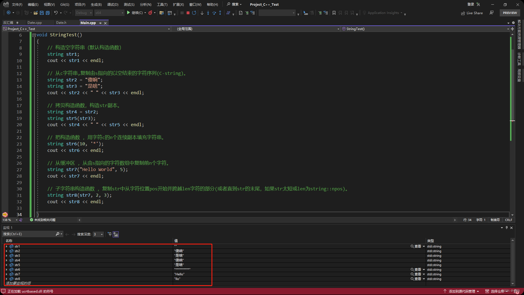Select the str6 watch row

tap(257, 270)
